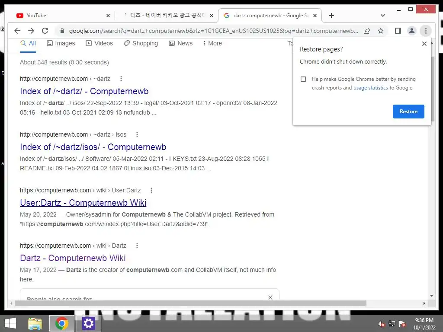Viewport: 443px width, 332px height.
Task: Open options for ~dartz result
Action: pos(121,79)
